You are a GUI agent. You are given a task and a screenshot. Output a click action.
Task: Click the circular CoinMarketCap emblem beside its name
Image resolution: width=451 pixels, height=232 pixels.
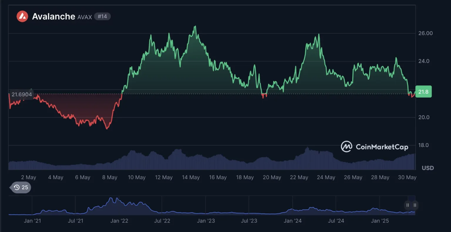346,147
